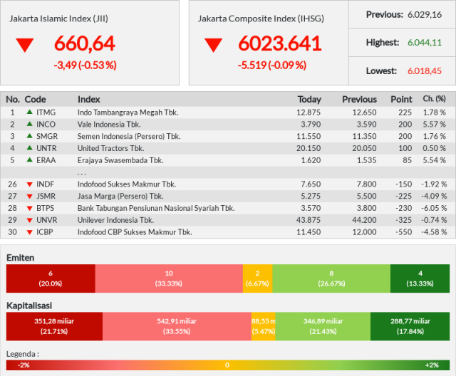Viewport: 456px width, 376px height.
Task: Click the Legenda gradient bar at 0
Action: pos(227,365)
